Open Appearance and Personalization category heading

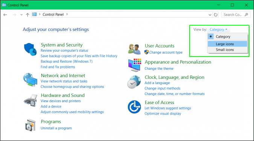click(178, 62)
